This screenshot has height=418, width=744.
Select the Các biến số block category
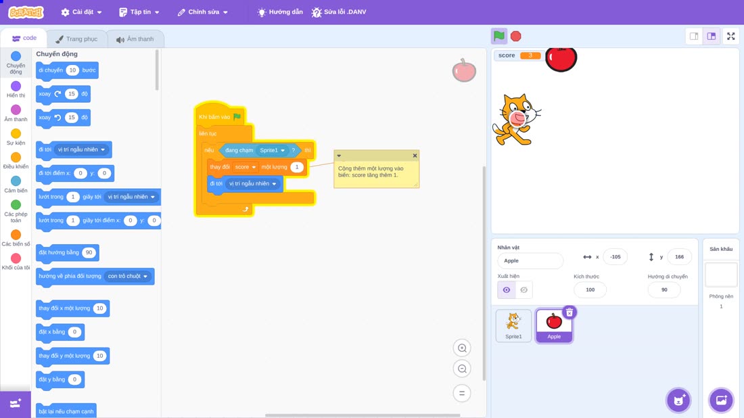coord(16,237)
